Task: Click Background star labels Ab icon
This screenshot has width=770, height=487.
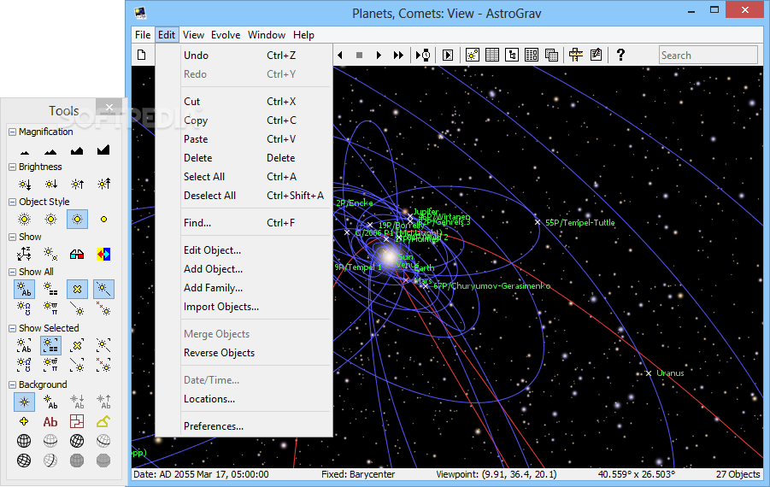Action: coord(51,402)
